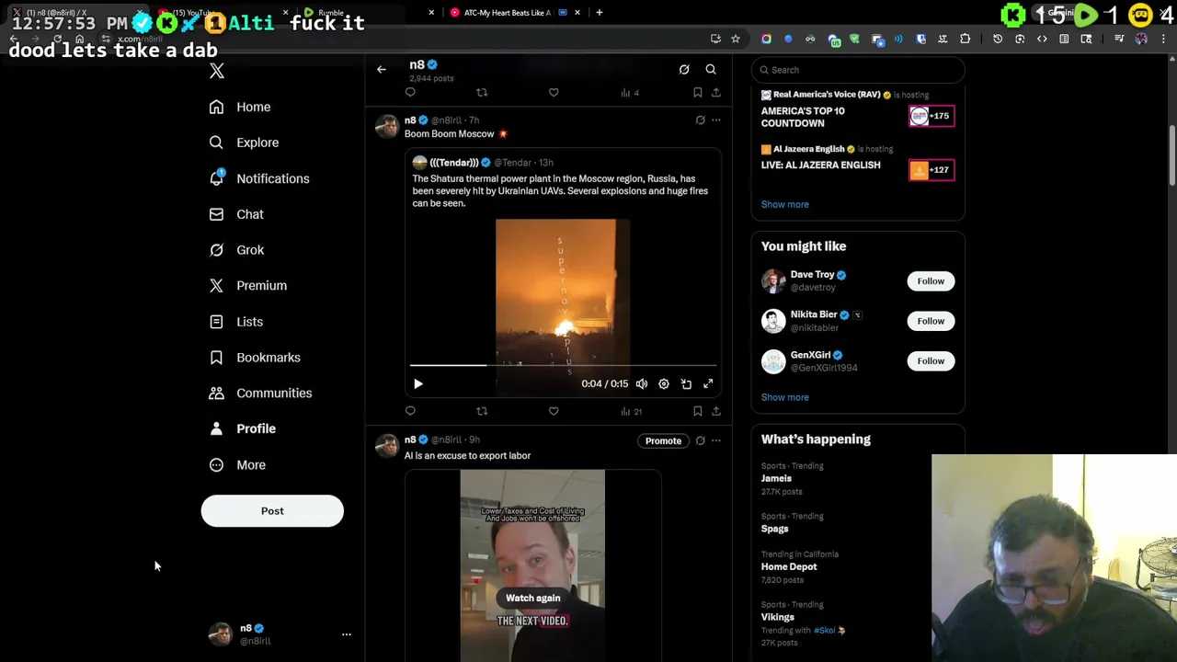1177x662 pixels.
Task: Click Grok icon on AI labor post
Action: 700,441
